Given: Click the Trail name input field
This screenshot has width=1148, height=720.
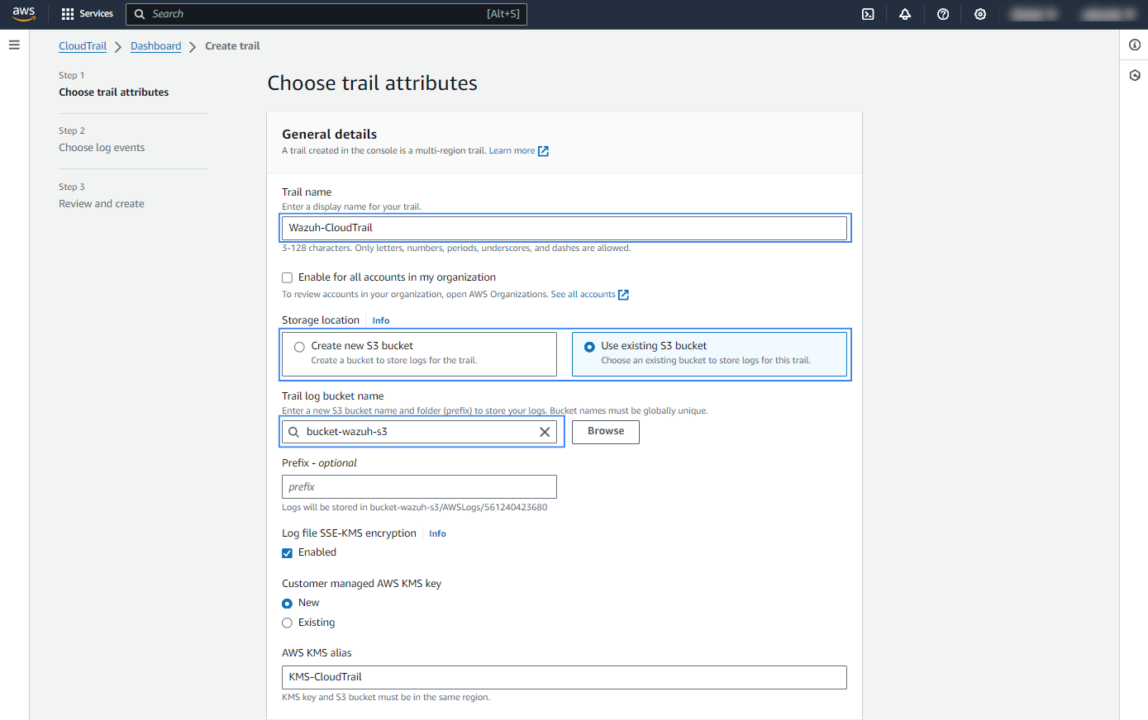Looking at the screenshot, I should 564,228.
